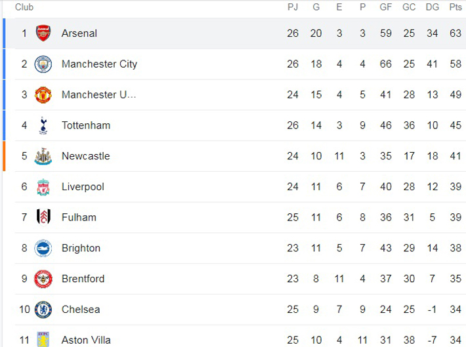Image resolution: width=466 pixels, height=347 pixels.
Task: Click the Manchester City crest icon
Action: (x=43, y=64)
